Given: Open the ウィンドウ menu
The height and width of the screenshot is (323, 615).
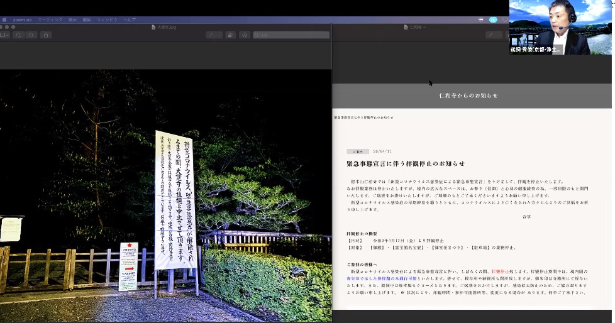Looking at the screenshot, I should click(x=107, y=19).
